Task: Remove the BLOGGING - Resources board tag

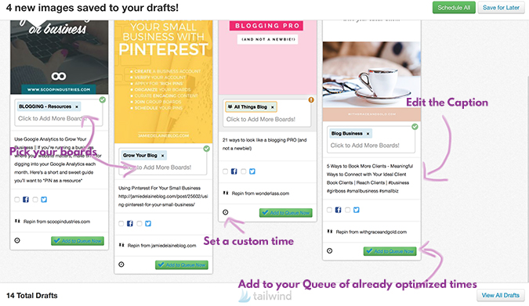Action: tap(77, 107)
